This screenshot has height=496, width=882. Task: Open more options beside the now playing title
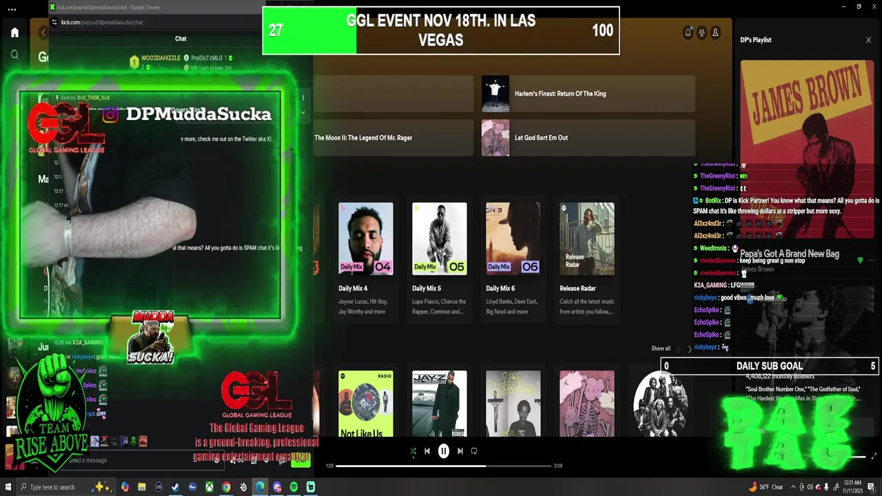872,260
